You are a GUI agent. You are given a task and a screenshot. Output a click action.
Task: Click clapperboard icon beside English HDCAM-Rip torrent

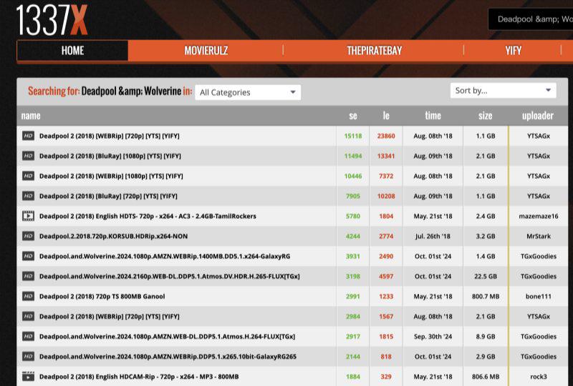click(x=28, y=377)
